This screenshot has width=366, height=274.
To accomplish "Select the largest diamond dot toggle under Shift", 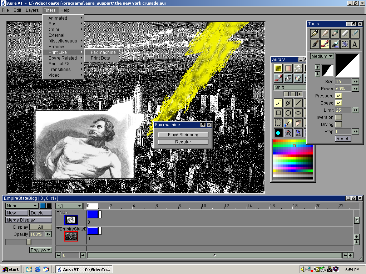I will click(300, 94).
